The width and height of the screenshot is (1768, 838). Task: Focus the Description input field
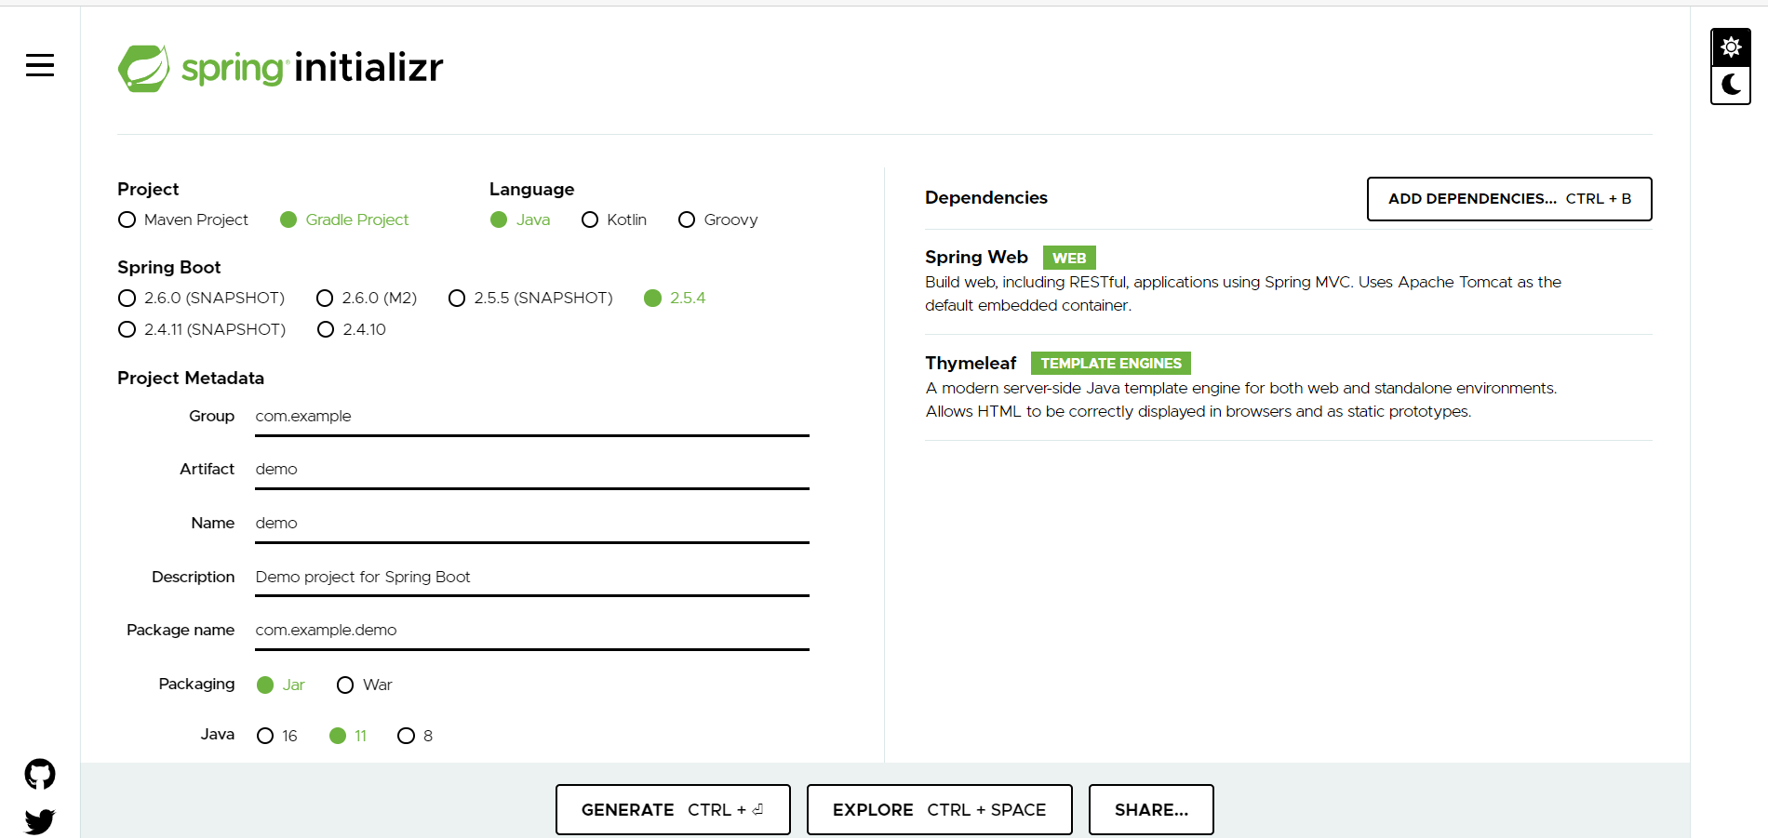[x=532, y=577]
